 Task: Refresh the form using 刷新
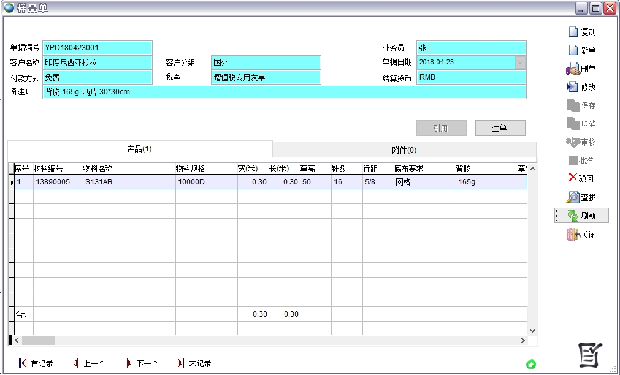coord(573,216)
